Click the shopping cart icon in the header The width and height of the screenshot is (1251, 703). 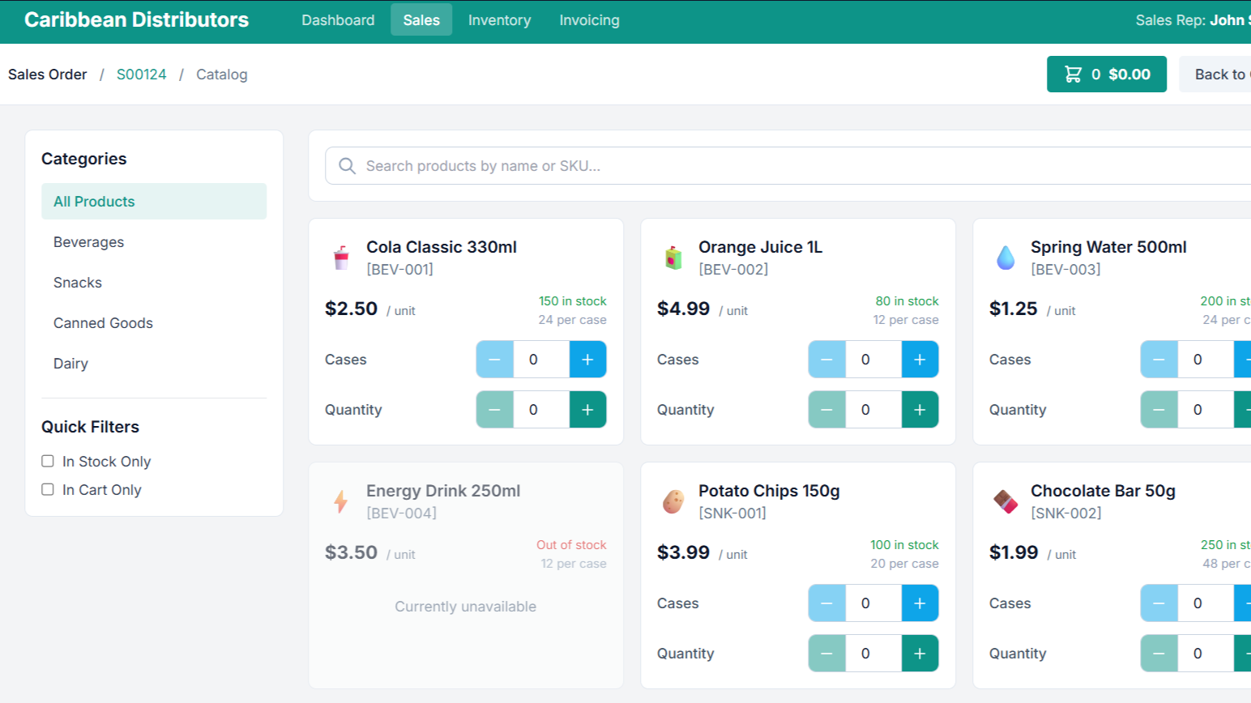1074,74
